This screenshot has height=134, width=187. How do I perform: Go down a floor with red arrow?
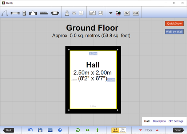(x=141, y=130)
